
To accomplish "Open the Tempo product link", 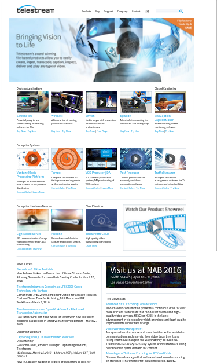I will tap(56, 173).
